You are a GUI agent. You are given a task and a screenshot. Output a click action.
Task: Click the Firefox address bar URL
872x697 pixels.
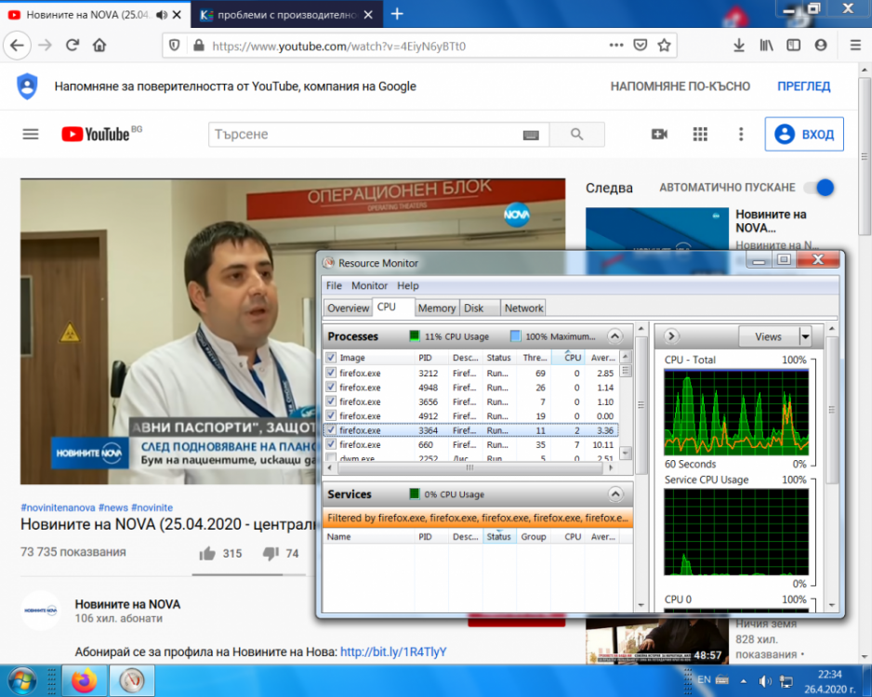(338, 46)
